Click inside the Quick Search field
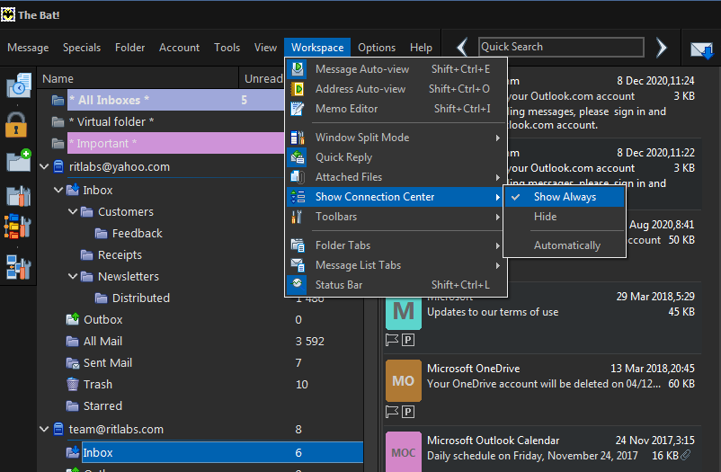The image size is (721, 472). (x=561, y=47)
